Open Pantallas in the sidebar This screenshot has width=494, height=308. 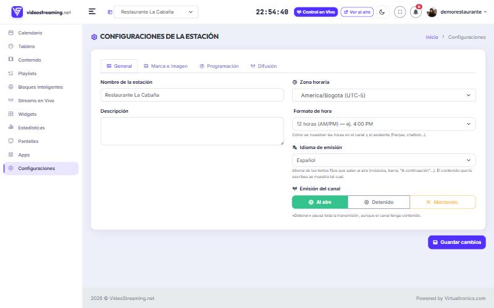pos(41,141)
